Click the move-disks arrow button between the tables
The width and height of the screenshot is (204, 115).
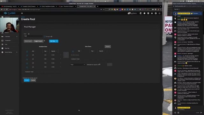pyautogui.click(x=66, y=55)
